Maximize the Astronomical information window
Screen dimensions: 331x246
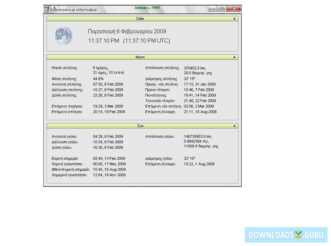(222, 9)
